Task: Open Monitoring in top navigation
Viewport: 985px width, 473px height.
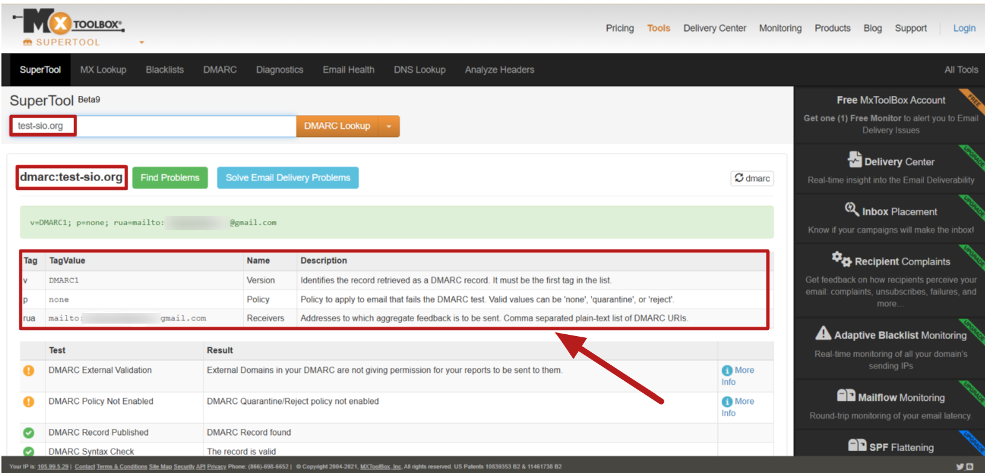Action: click(x=780, y=28)
